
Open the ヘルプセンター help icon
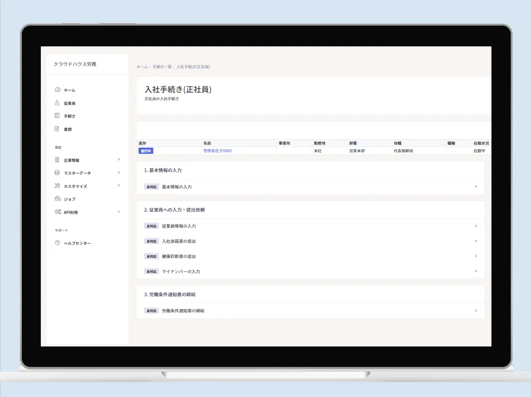pos(58,243)
